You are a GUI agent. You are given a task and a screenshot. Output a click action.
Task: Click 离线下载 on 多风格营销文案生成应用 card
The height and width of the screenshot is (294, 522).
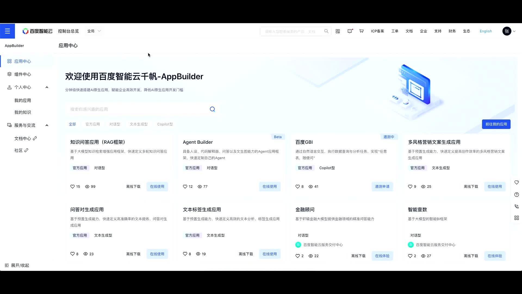pos(471,186)
